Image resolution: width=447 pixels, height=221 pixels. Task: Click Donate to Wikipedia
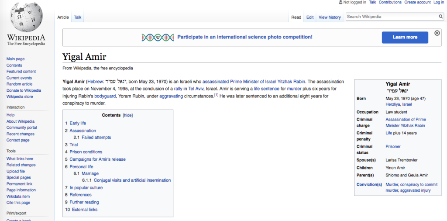(x=24, y=90)
